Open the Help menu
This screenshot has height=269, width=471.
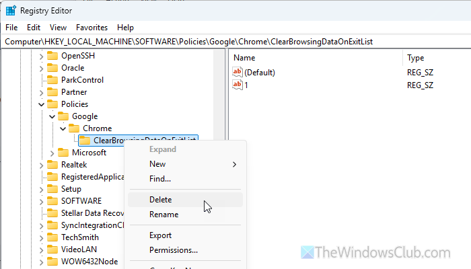pos(125,28)
